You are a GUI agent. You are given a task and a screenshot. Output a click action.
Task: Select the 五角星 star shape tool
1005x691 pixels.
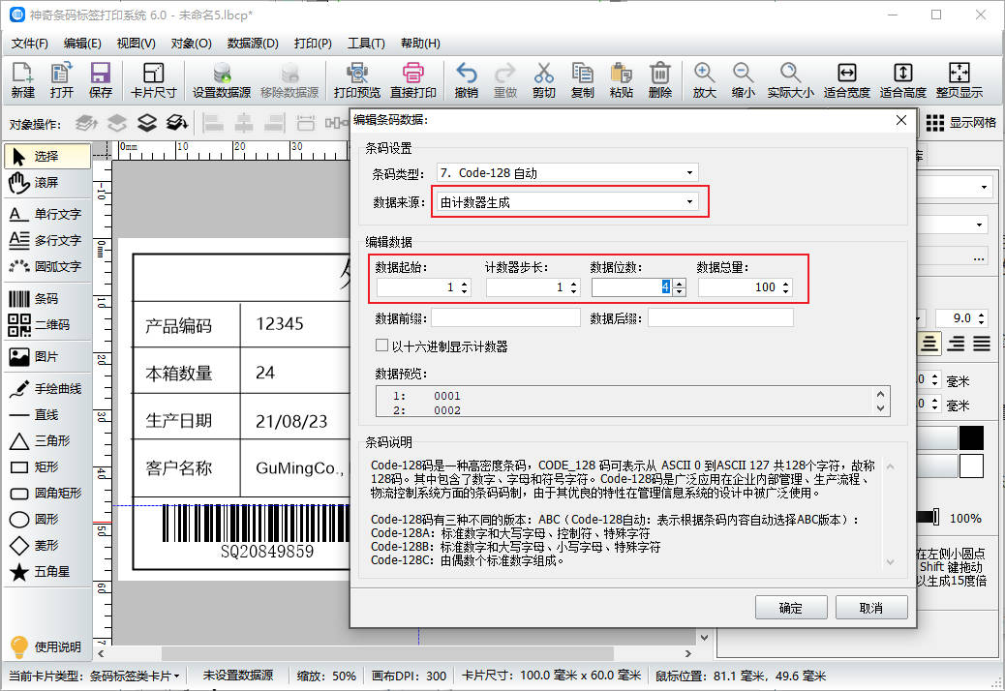(x=44, y=571)
